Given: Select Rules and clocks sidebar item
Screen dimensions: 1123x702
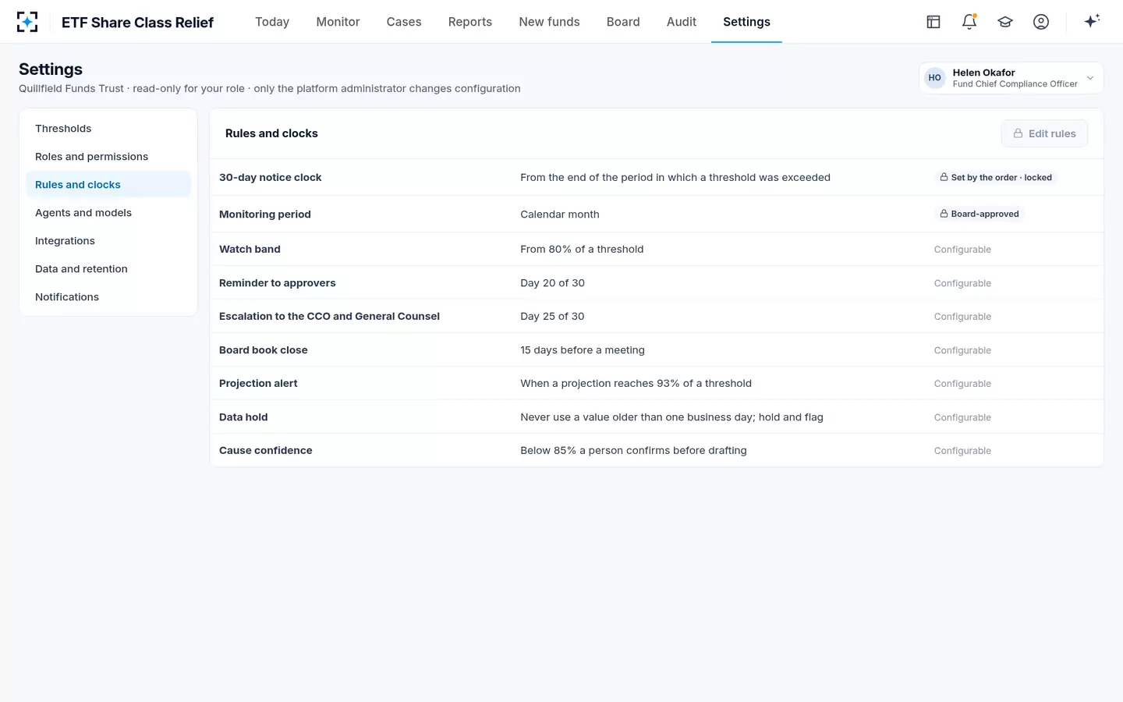Looking at the screenshot, I should [x=108, y=185].
